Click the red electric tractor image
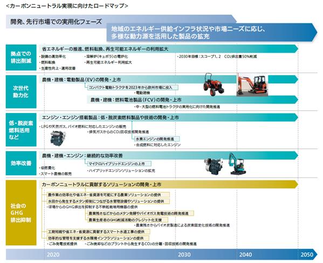Screen dimensions: 323x263 point(214,84)
